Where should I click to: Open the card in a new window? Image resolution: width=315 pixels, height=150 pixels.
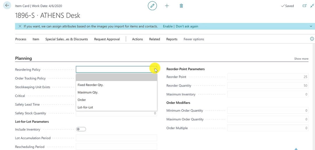click(x=305, y=6)
